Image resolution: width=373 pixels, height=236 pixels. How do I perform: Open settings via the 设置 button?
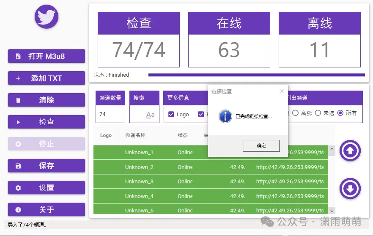(47, 188)
